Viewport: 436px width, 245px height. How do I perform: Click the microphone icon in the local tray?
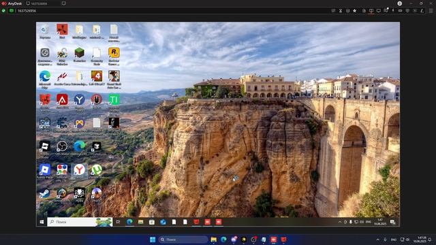(x=385, y=240)
